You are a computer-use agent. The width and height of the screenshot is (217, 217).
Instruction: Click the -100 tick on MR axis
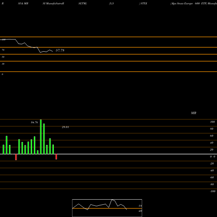click(x=213, y=191)
